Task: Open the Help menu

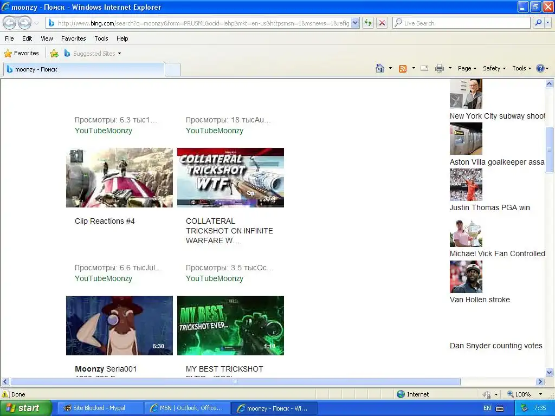Action: 122,38
